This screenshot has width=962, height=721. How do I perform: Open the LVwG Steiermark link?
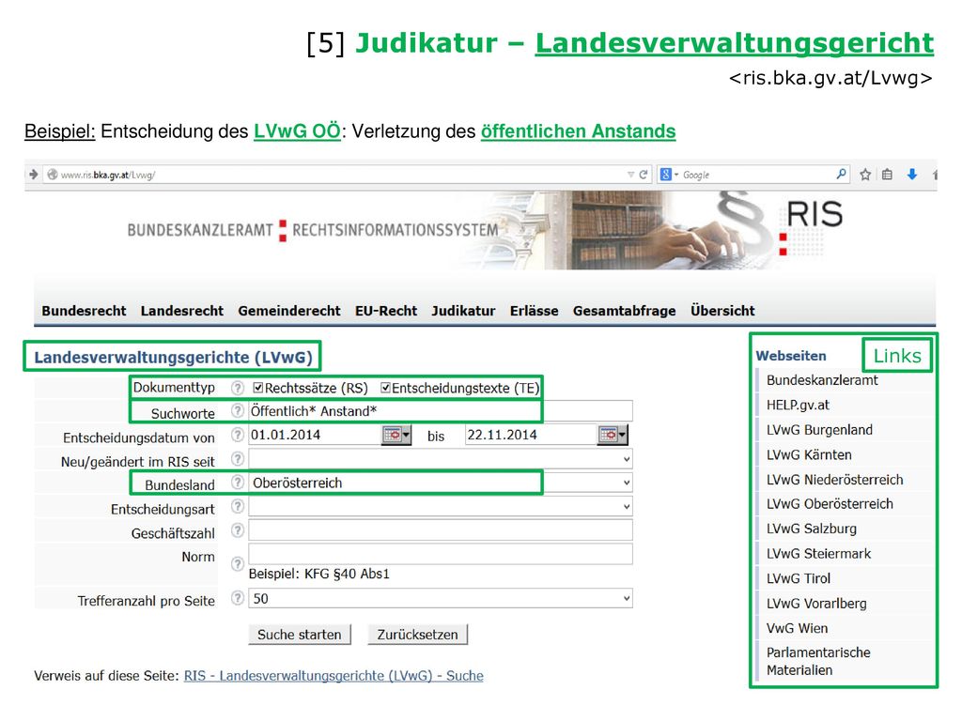click(819, 554)
